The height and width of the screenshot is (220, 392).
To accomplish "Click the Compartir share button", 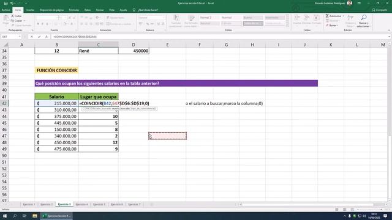I will pos(380,10).
